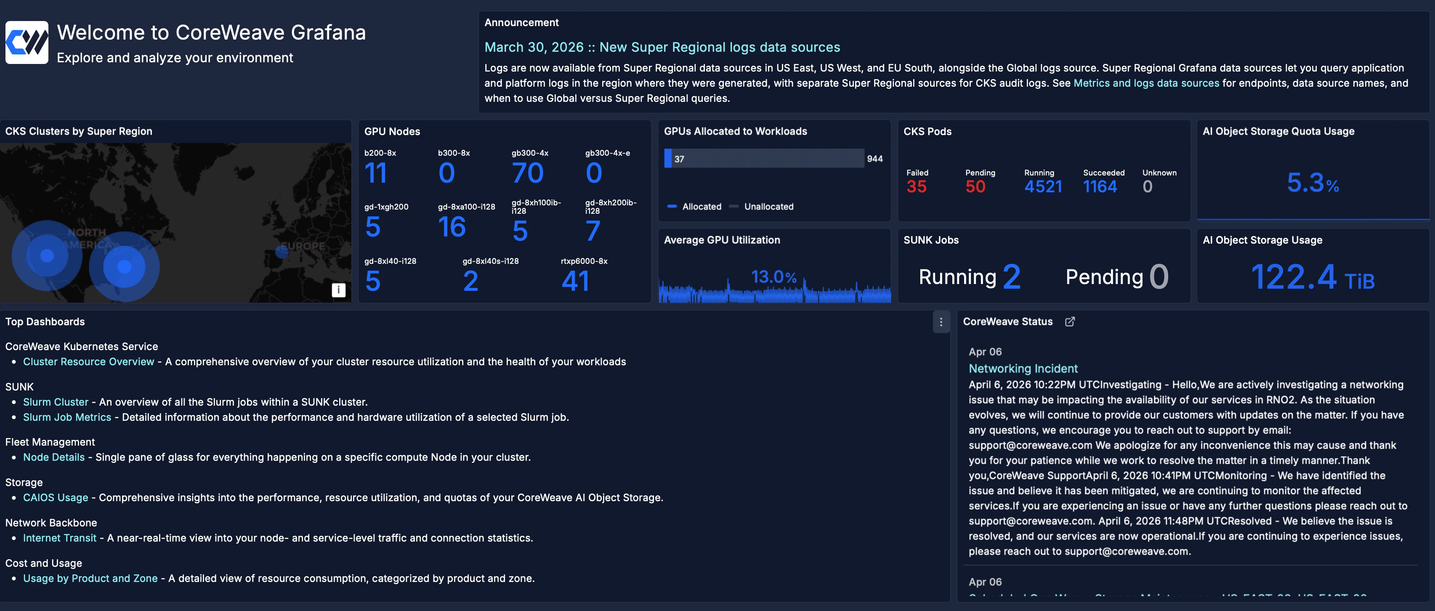
Task: Open the CAIOS Usage dashboard link
Action: 55,498
